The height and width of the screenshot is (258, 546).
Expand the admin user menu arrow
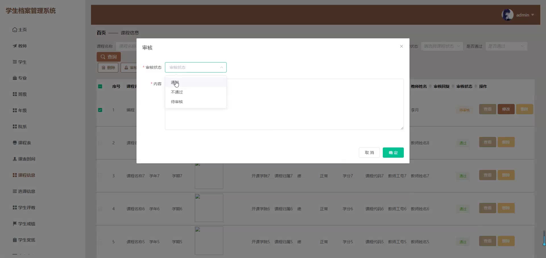533,15
